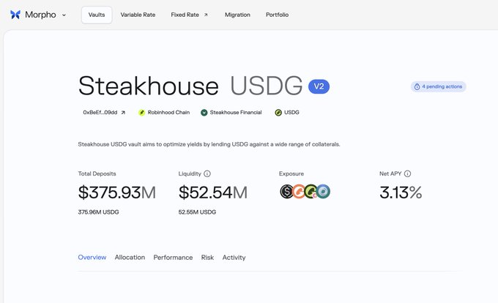Viewport: 498px width, 303px height.
Task: Click the Morpho butterfly logo
Action: click(x=15, y=15)
